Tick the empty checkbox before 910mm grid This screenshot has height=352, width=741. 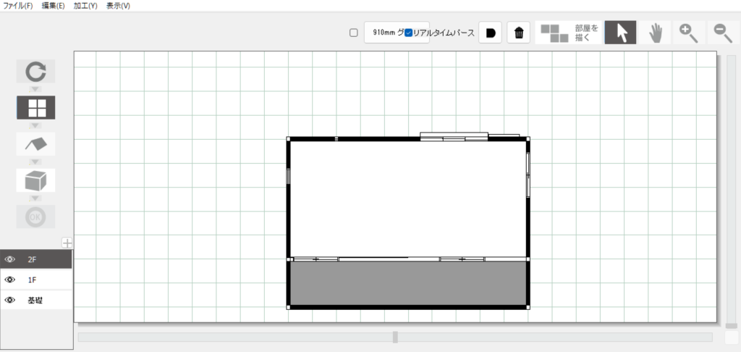coord(354,33)
